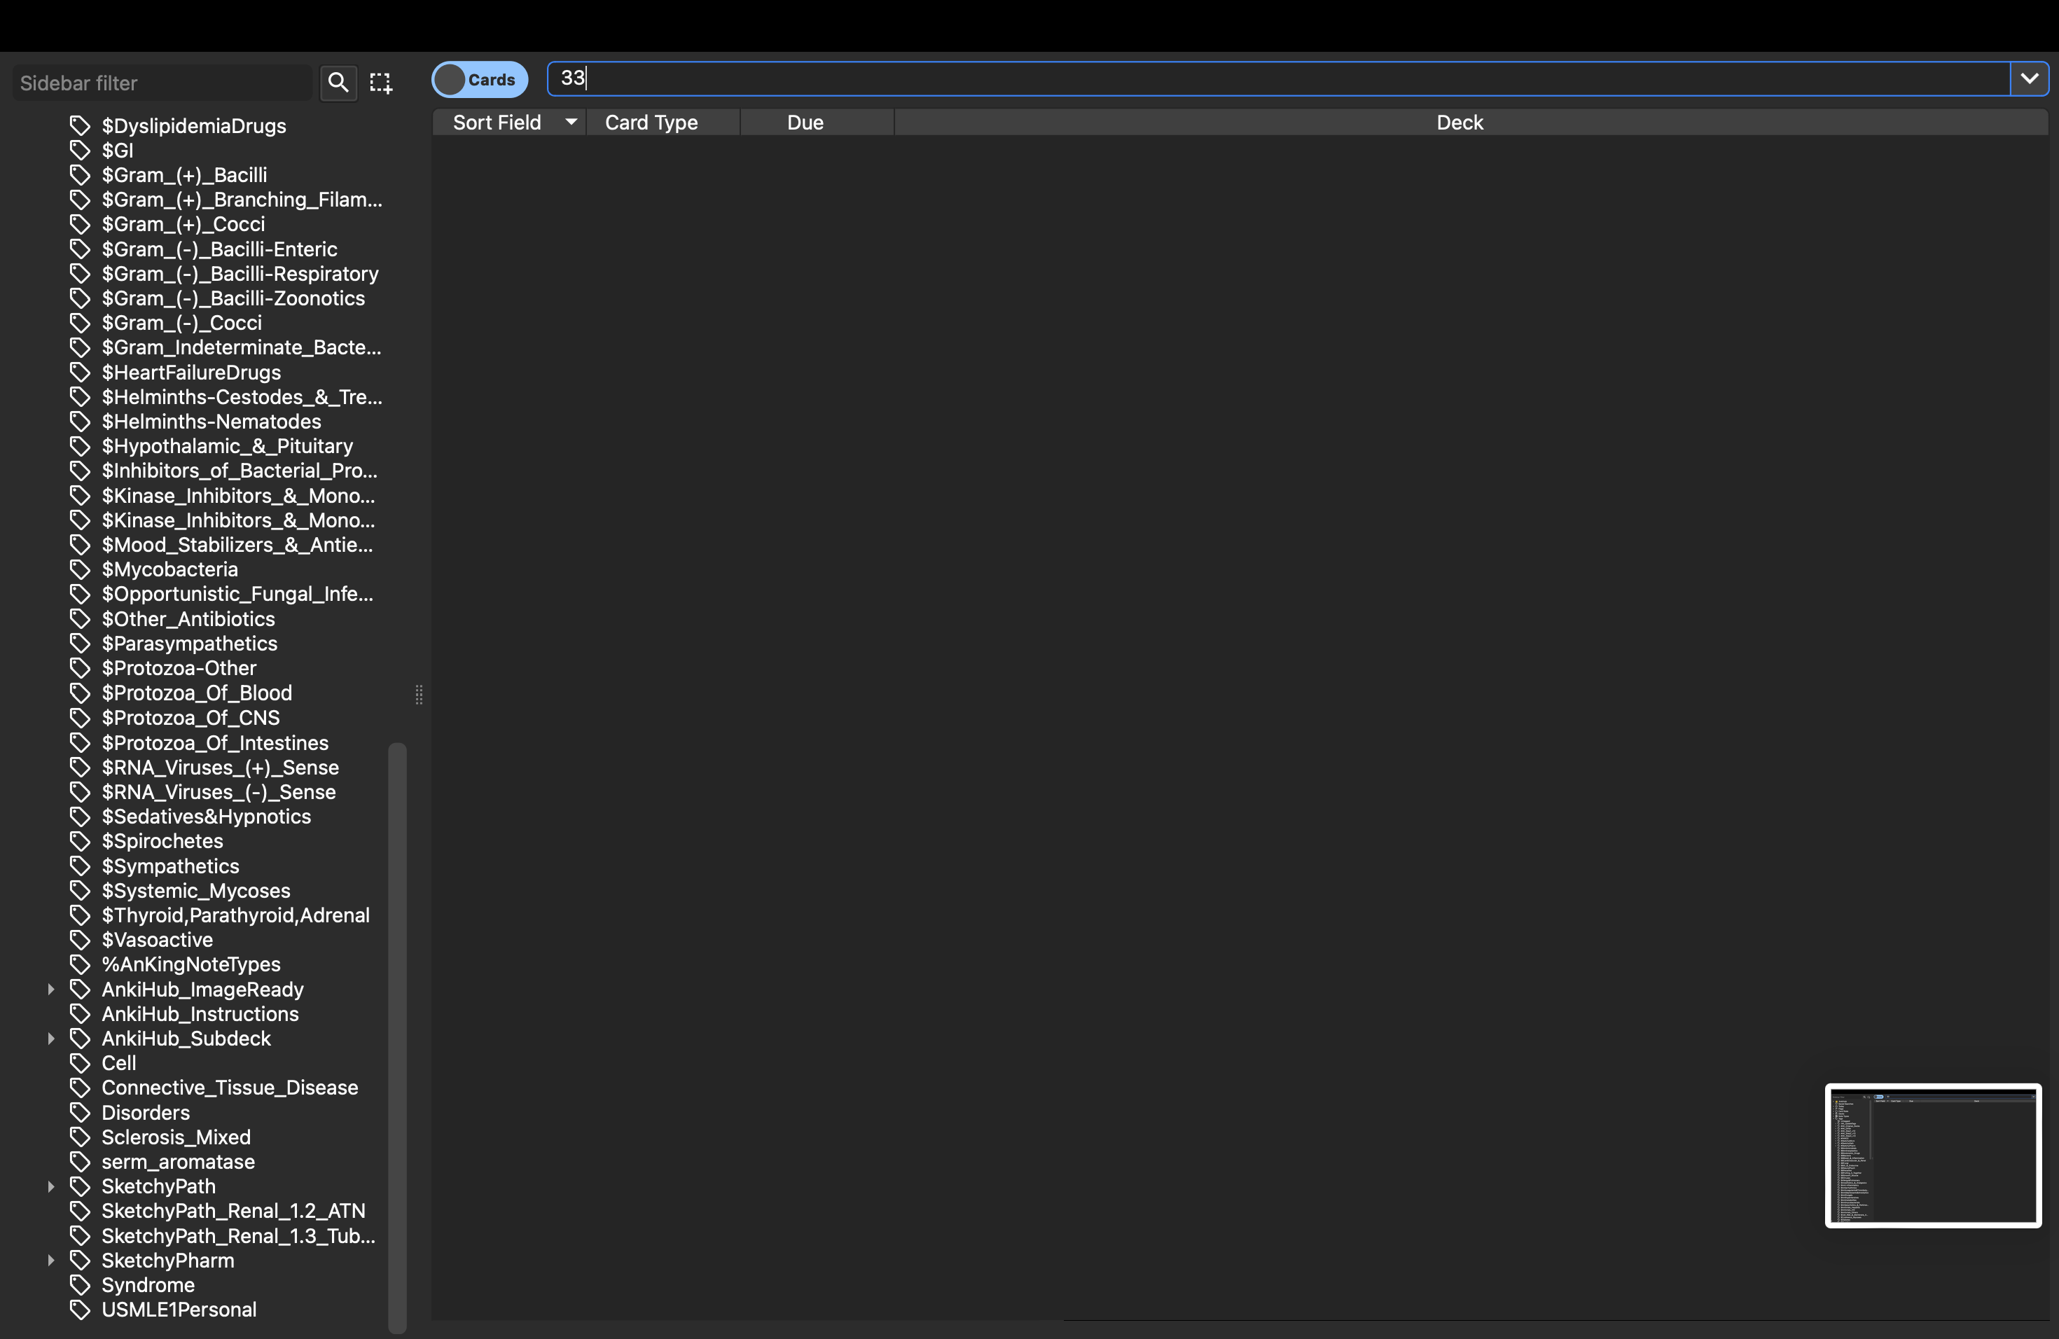Click tag icon next to $Mycobacteria
The image size is (2059, 1339).
tap(80, 570)
